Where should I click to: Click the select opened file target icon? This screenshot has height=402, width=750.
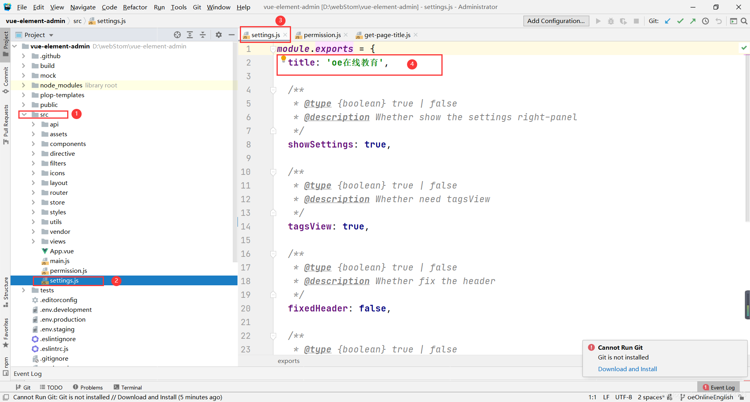click(x=177, y=35)
